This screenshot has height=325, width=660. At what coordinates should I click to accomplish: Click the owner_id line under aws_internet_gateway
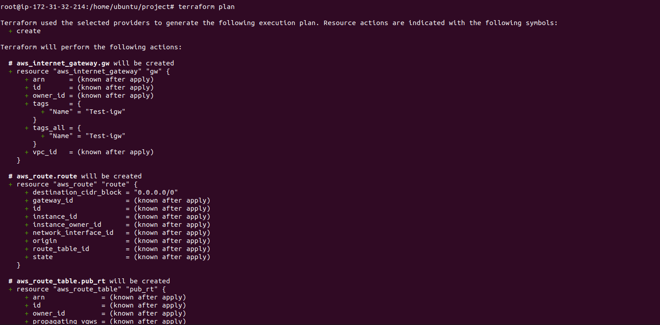click(x=89, y=95)
